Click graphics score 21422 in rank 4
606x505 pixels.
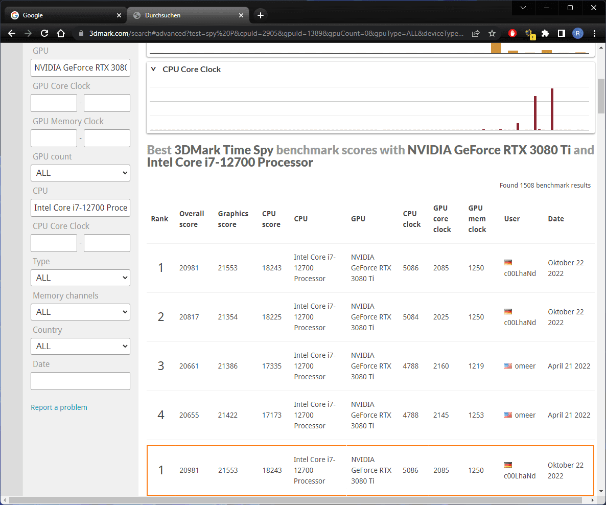[228, 415]
